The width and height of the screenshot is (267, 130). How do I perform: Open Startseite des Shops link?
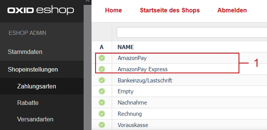[x=169, y=10]
